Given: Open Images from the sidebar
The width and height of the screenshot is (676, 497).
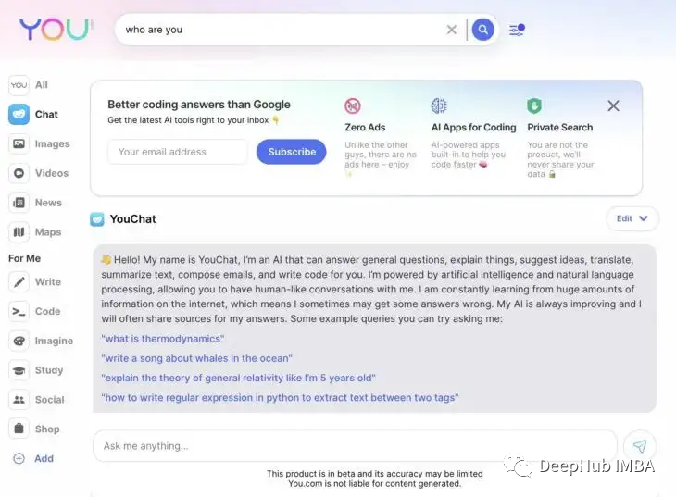Looking at the screenshot, I should pyautogui.click(x=40, y=143).
